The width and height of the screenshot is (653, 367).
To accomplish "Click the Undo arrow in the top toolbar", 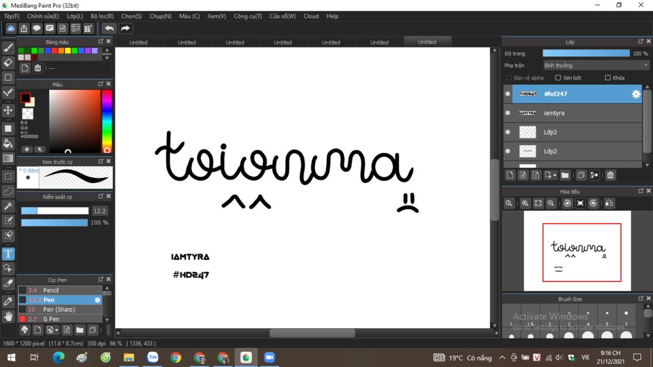I will [x=109, y=28].
